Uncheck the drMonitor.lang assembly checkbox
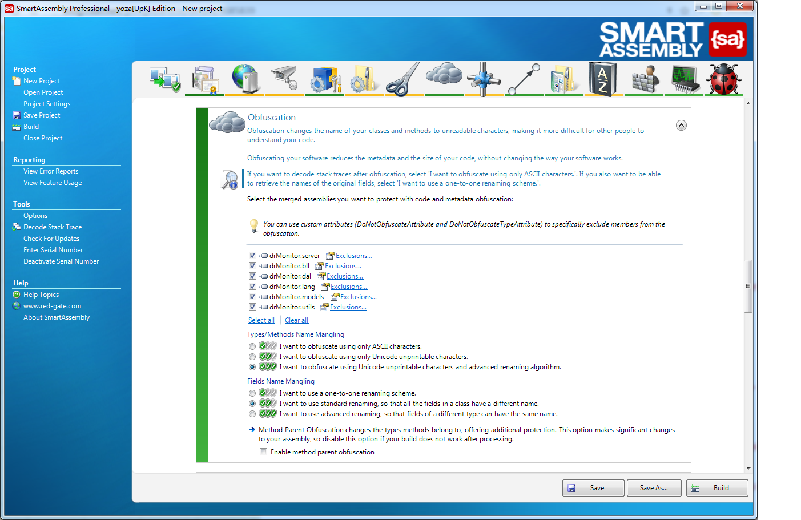This screenshot has width=801, height=520. pos(252,287)
